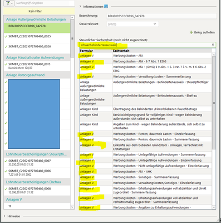221x223 pixels.
Task: Choose Übertragung des Behinderten-/Hinterbliebenen-Pauschbetrags row
Action: 145,109
